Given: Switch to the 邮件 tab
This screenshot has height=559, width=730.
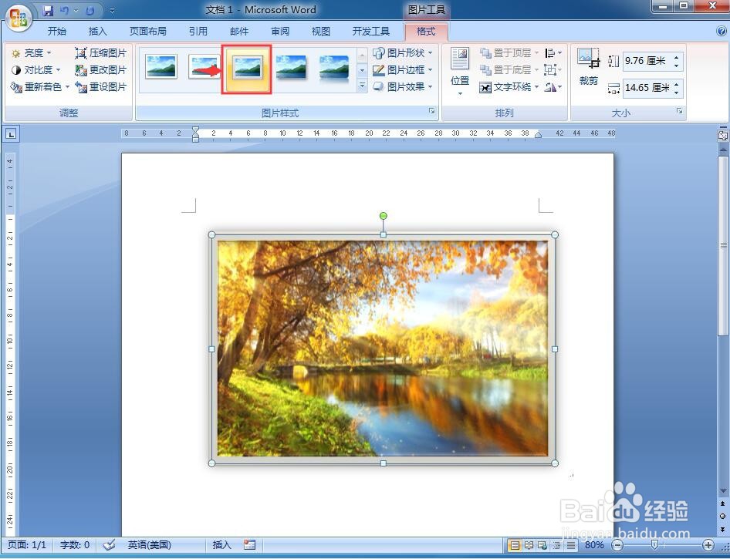Looking at the screenshot, I should pos(239,31).
